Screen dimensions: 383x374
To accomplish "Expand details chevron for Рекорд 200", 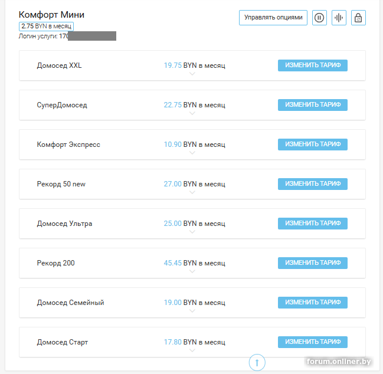I will (192, 272).
